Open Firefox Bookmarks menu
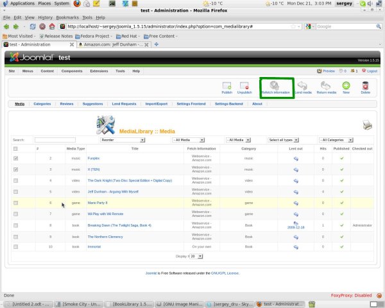Screen dimensions: 385x308 pyautogui.click(x=67, y=17)
